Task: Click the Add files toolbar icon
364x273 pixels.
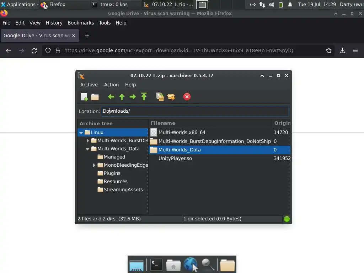Action: coord(160,97)
